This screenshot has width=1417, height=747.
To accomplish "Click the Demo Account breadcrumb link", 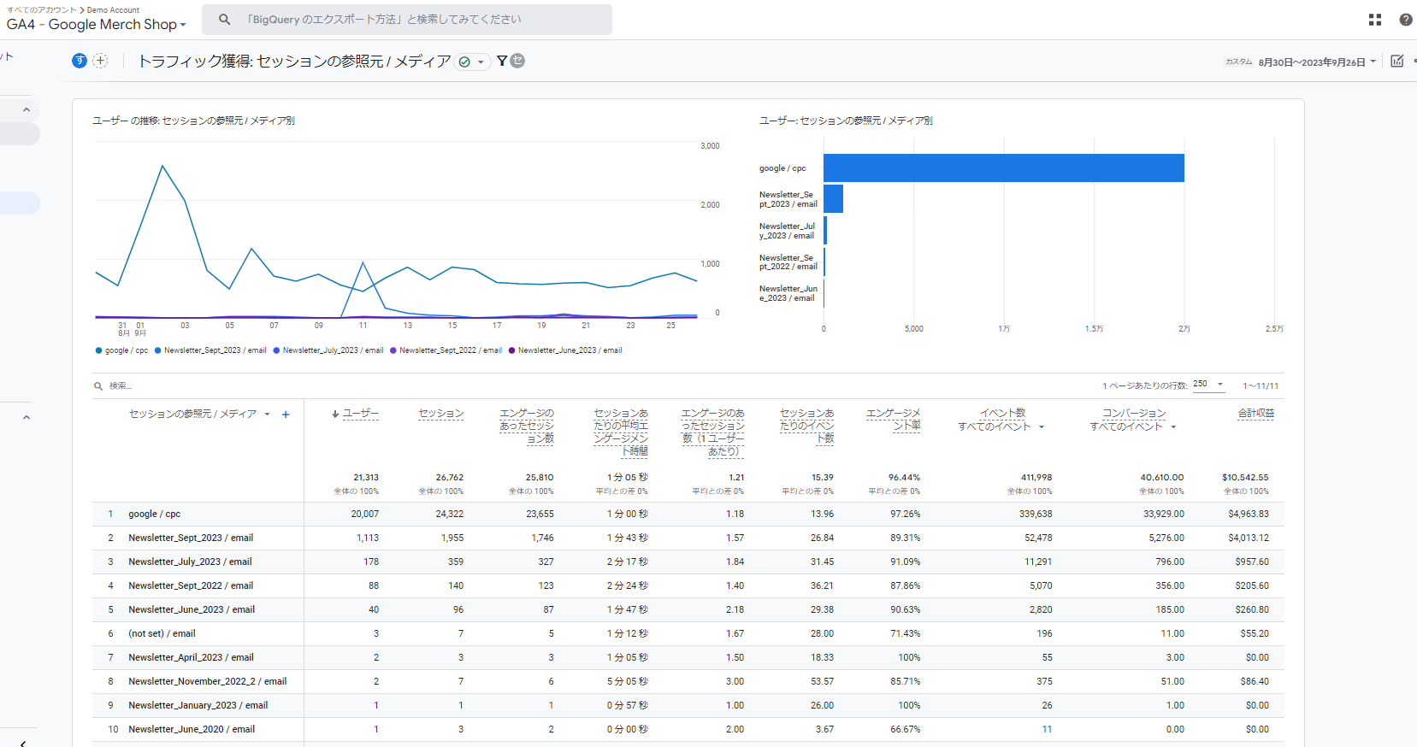I will point(113,9).
